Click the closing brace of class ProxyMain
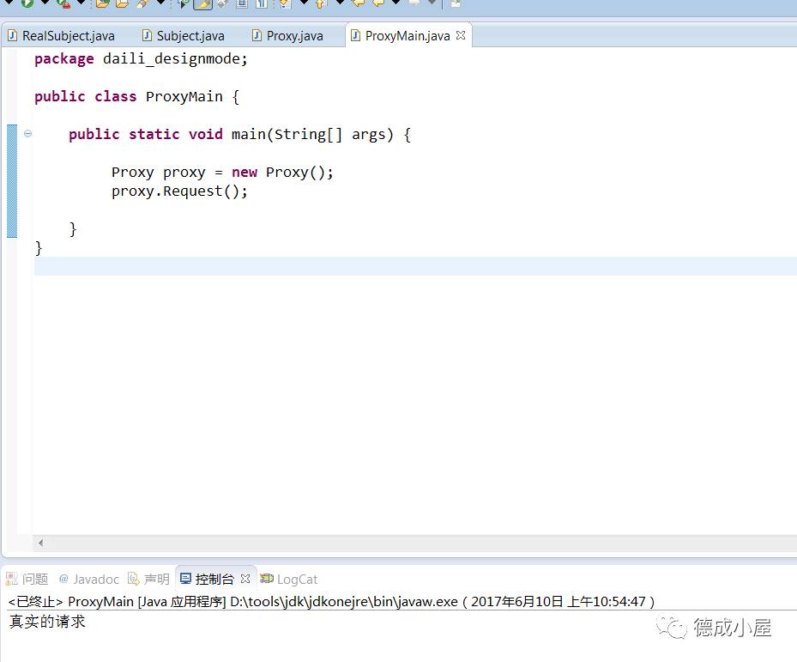This screenshot has height=662, width=797. (39, 248)
